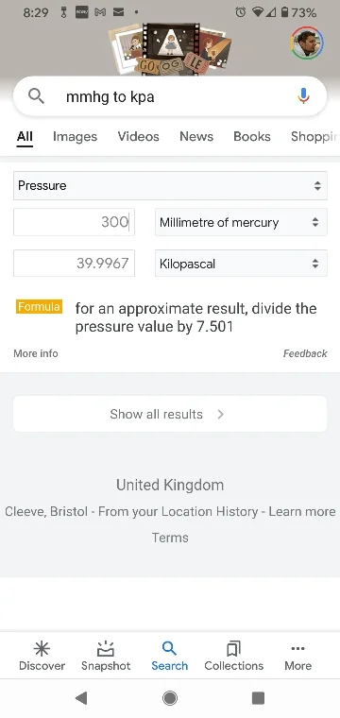Focus the 300 value input field
Image resolution: width=340 pixels, height=718 pixels.
point(74,223)
